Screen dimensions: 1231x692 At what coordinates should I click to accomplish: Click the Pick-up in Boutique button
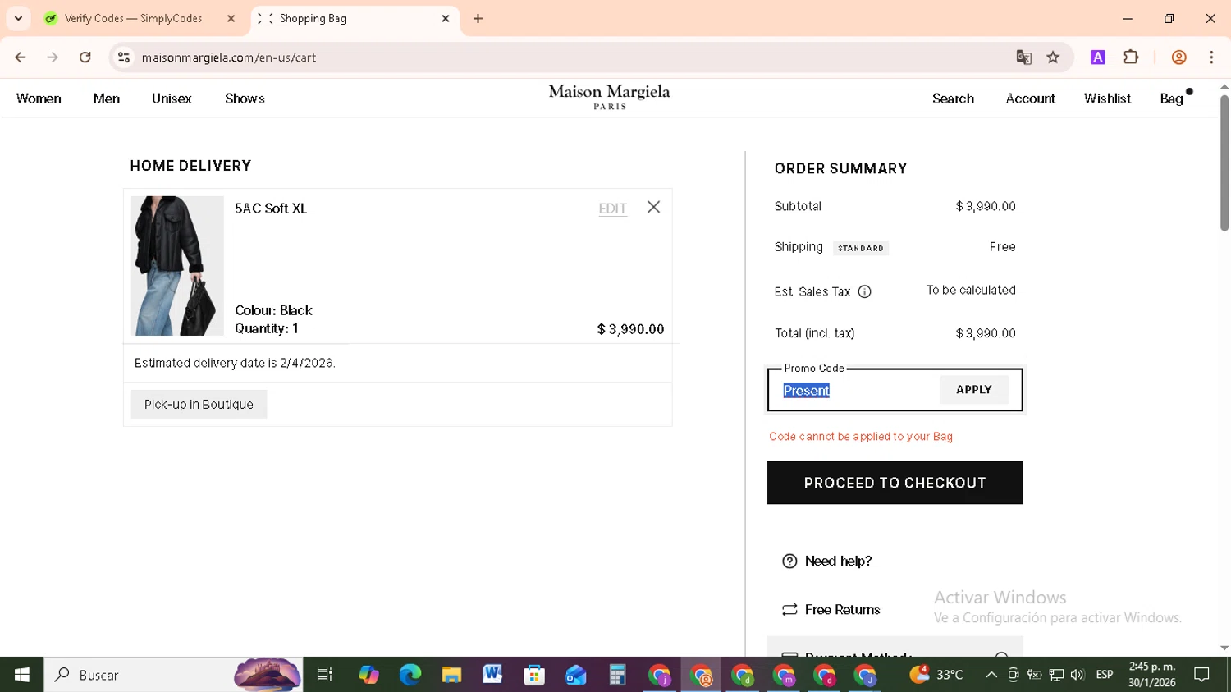tap(199, 404)
